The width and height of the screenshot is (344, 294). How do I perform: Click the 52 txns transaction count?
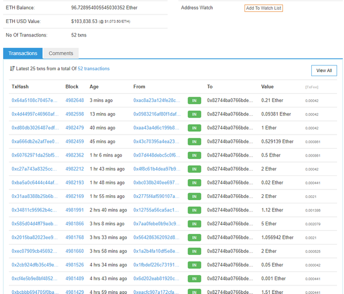point(79,35)
